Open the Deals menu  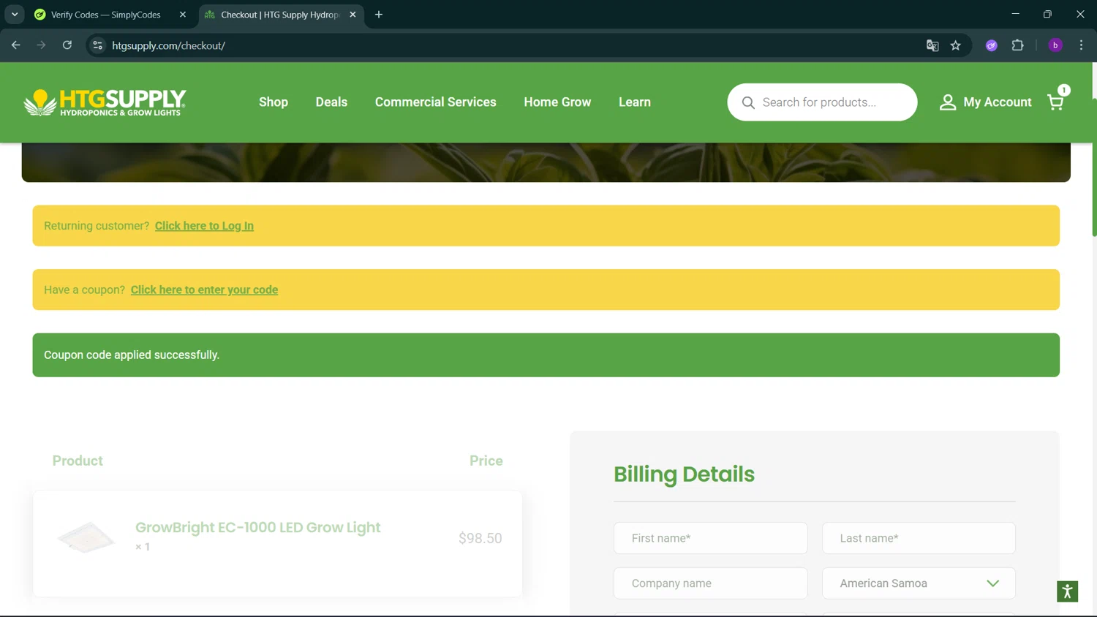(331, 102)
